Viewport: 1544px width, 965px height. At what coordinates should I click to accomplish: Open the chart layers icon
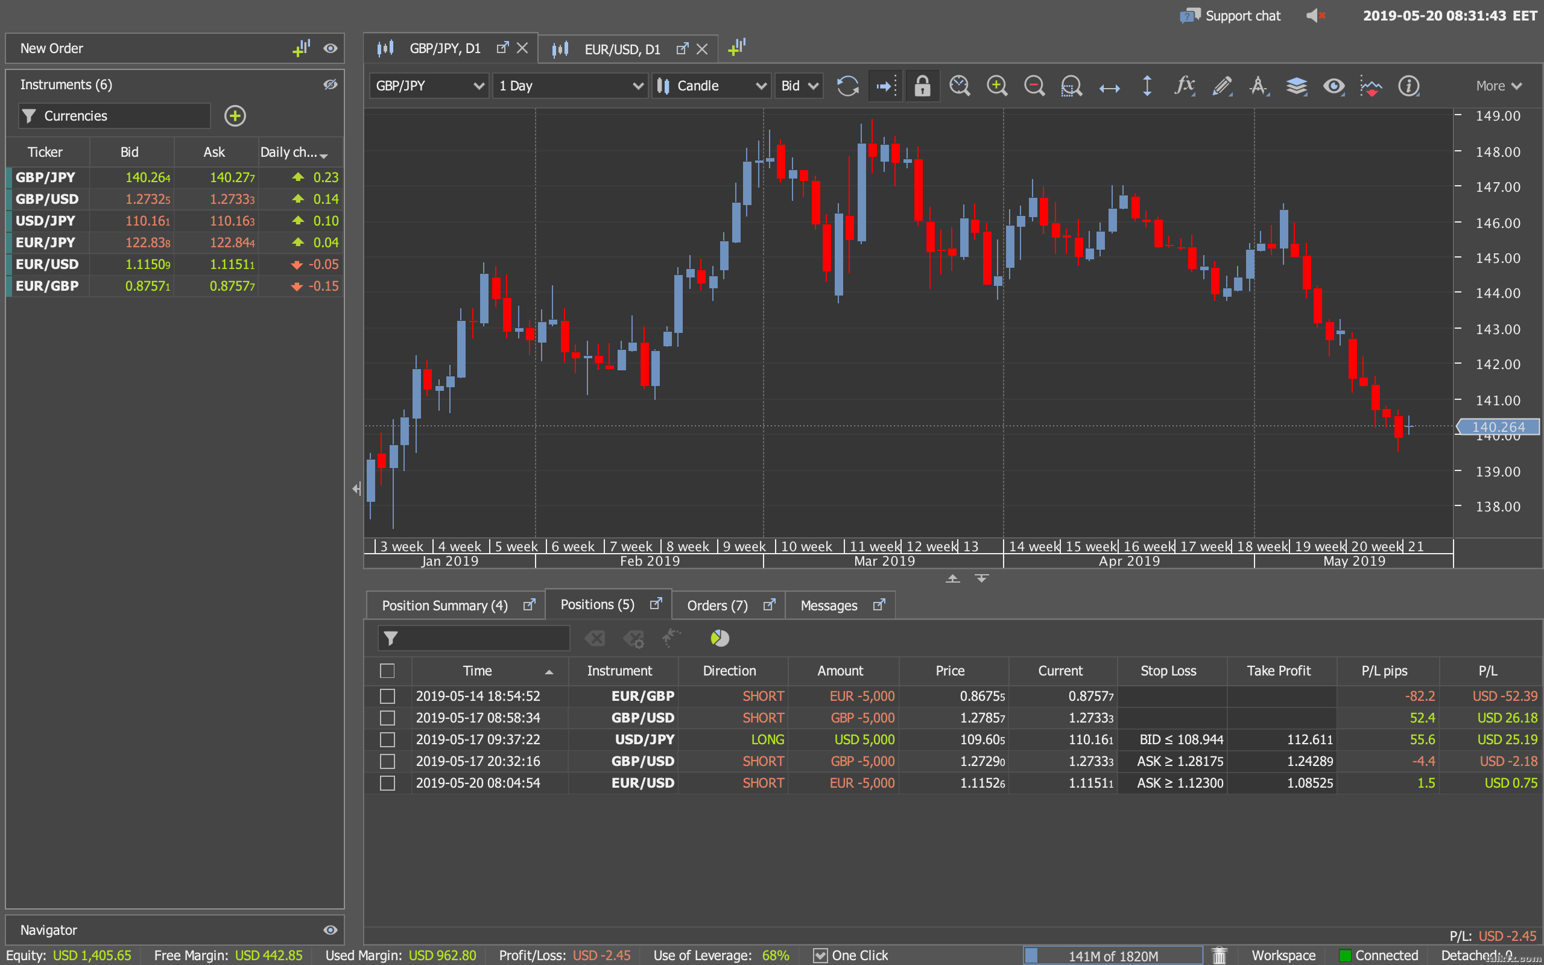point(1297,86)
